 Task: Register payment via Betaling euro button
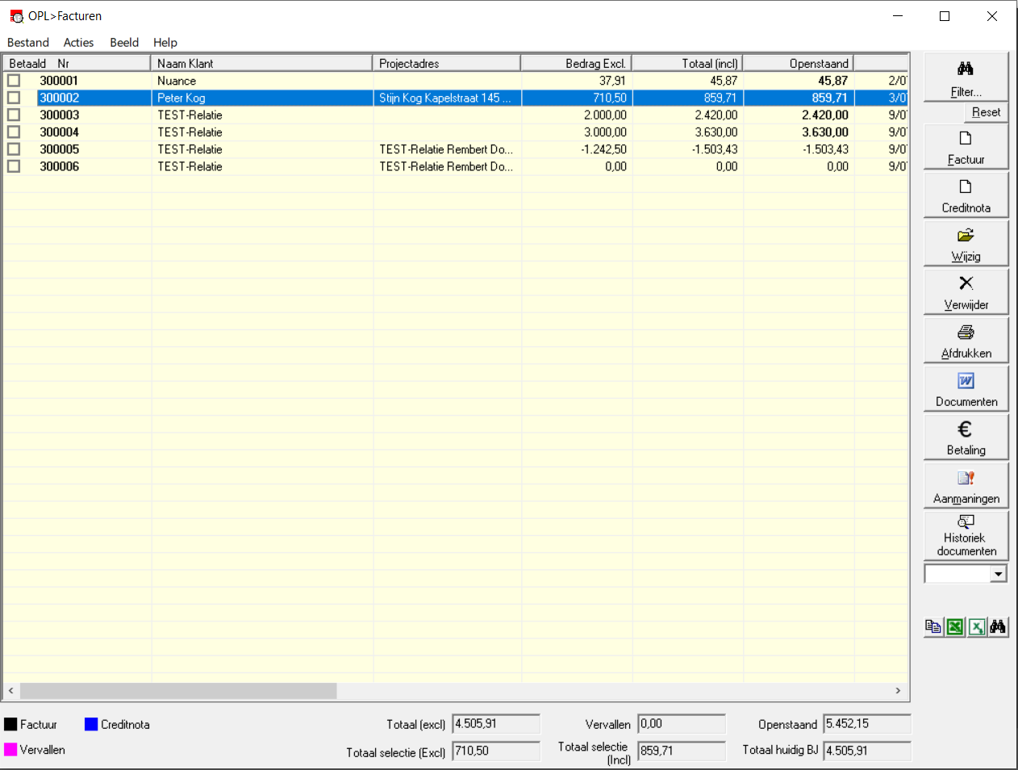pyautogui.click(x=966, y=437)
